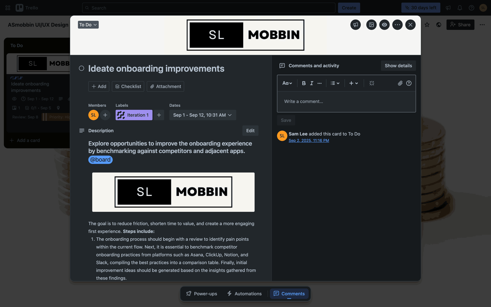The image size is (491, 307).
Task: Click the card title Ideate onboarding improvements
Action: (156, 69)
